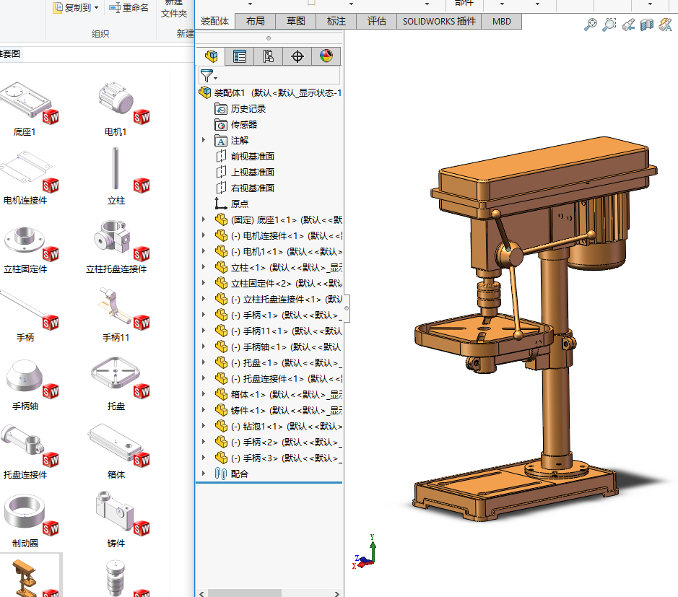
Task: Open the ConfigurationManager tab icon
Action: [x=269, y=56]
